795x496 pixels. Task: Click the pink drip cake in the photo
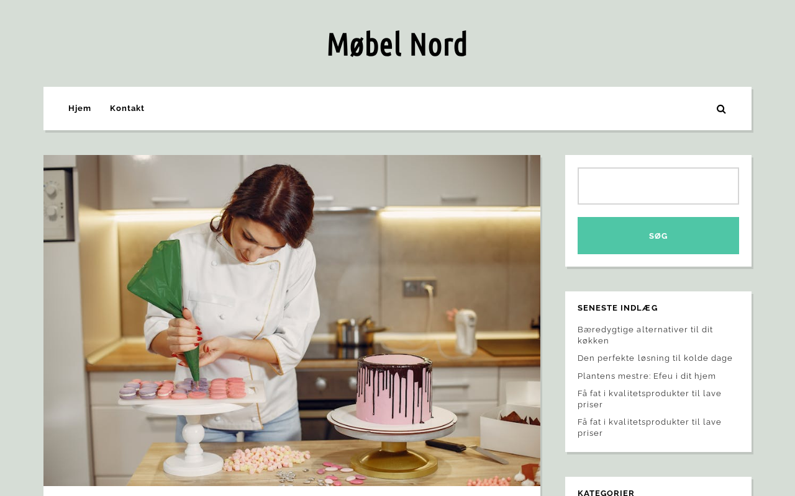point(394,389)
